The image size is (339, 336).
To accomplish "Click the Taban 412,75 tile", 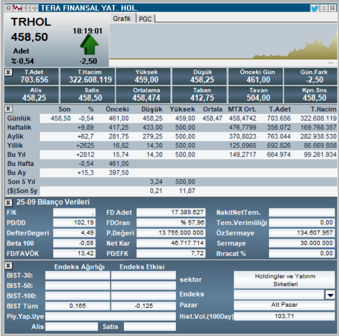I will click(199, 94).
